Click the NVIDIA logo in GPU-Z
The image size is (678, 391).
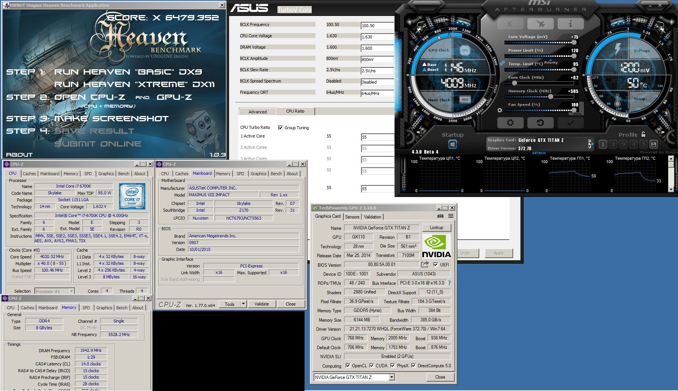coord(436,246)
